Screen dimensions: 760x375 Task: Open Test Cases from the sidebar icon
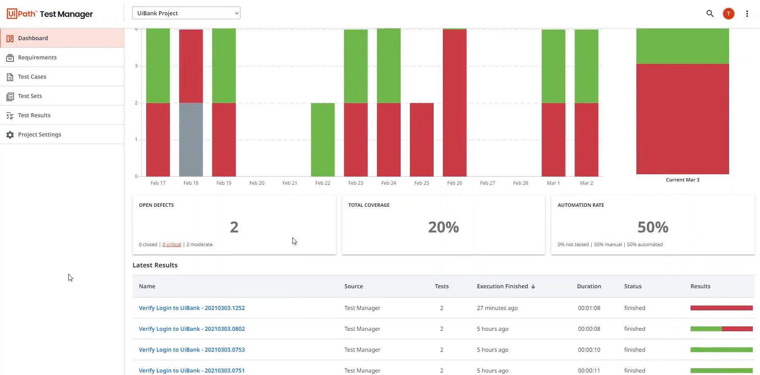(10, 77)
